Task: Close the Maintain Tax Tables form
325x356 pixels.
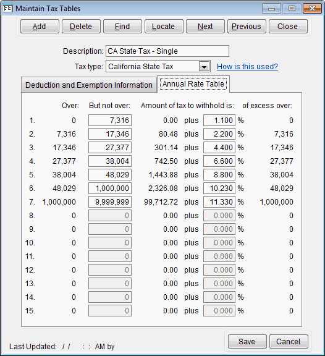Action: [x=288, y=27]
